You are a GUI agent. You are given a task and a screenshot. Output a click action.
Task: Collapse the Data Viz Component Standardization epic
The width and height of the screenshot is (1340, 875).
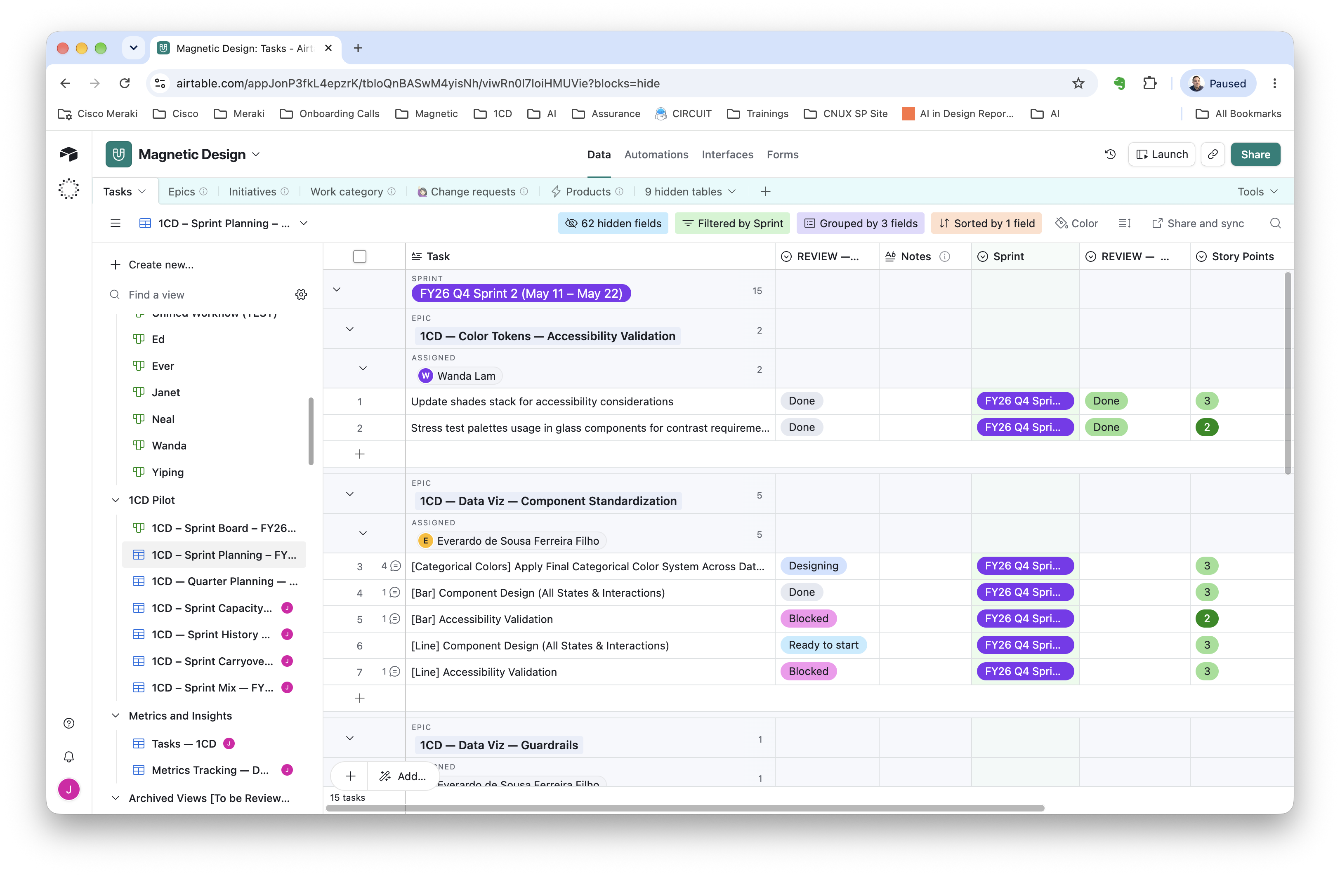point(349,494)
